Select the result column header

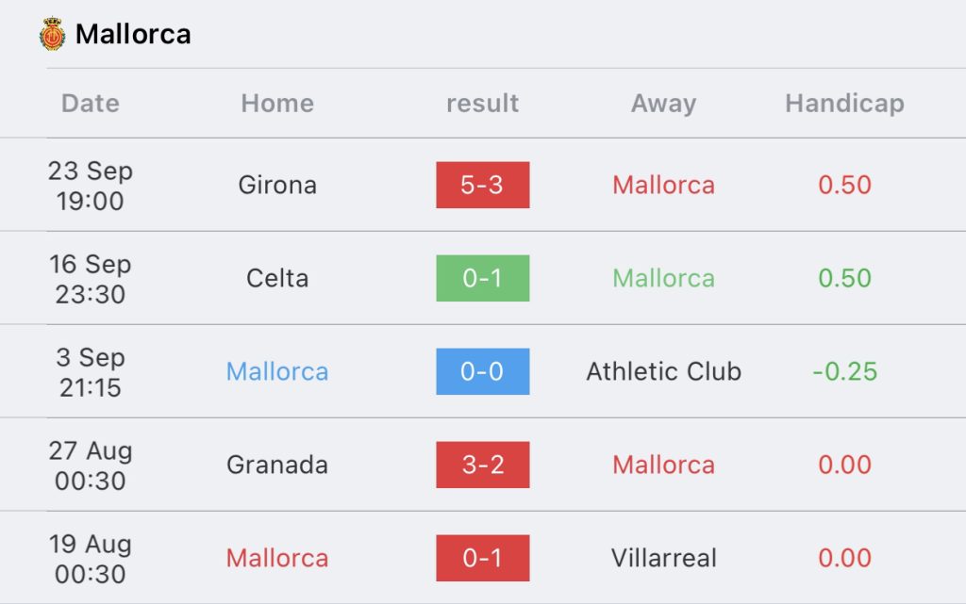pyautogui.click(x=482, y=104)
